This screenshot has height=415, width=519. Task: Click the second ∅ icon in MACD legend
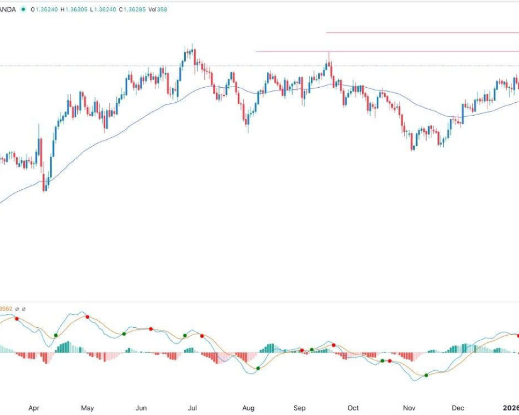[x=23, y=309]
